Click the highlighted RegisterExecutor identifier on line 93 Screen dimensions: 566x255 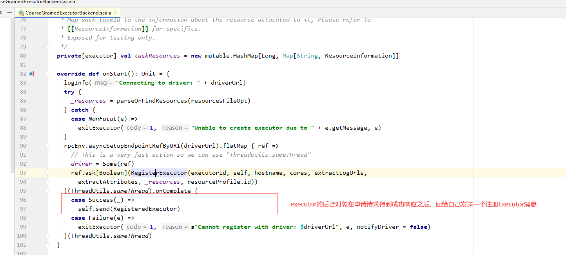[159, 173]
